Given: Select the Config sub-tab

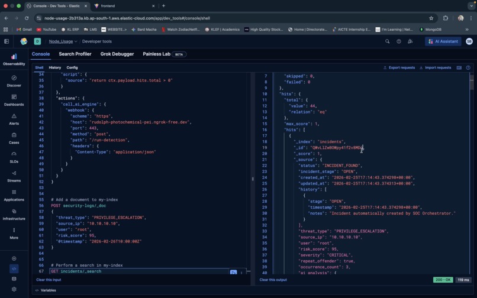Looking at the screenshot, I should [x=72, y=67].
